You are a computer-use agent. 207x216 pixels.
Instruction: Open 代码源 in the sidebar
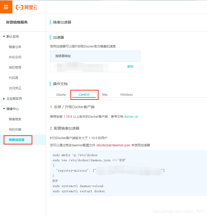[13, 78]
